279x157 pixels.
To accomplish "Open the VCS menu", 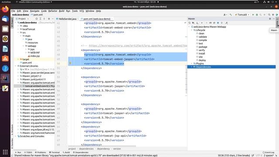I will tap(82, 11).
